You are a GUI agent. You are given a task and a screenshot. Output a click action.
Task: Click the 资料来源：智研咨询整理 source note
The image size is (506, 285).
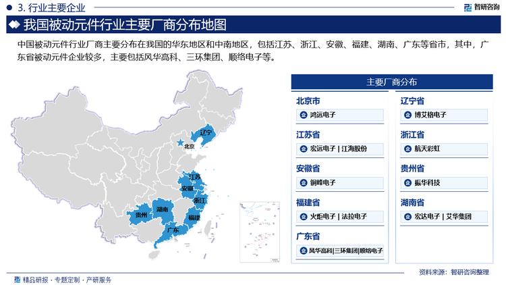tap(454, 272)
